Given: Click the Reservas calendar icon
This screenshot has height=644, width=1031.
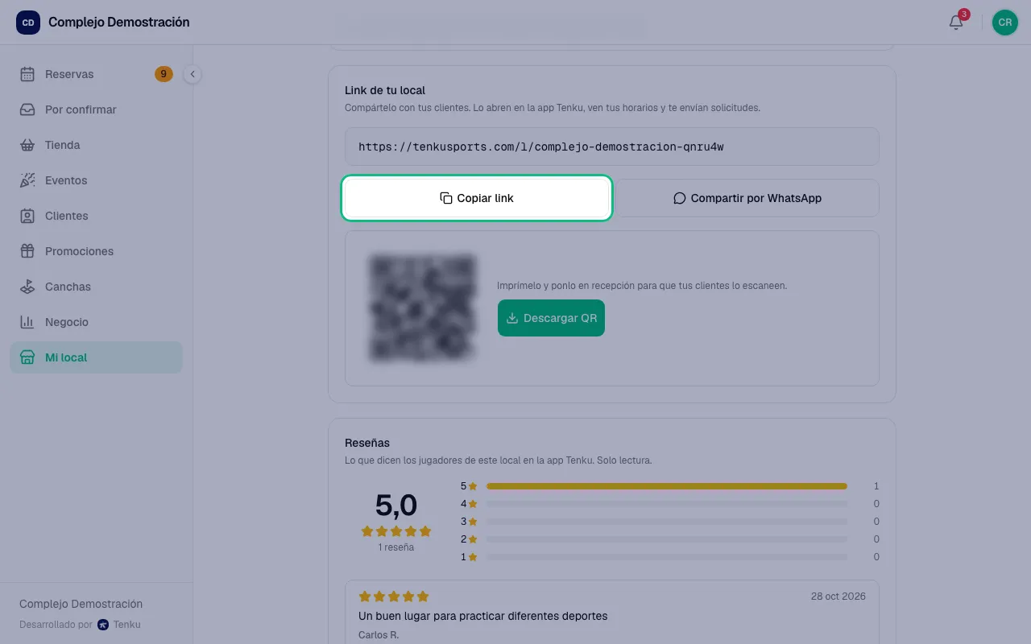Looking at the screenshot, I should click(x=27, y=74).
